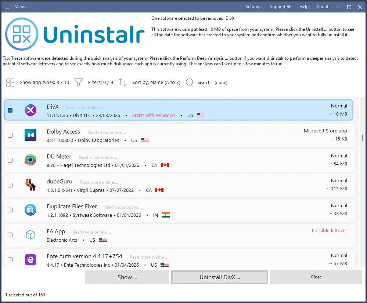Image resolution: width=367 pixels, height=303 pixels.
Task: Click the US flag in Dolby Access row
Action: point(145,140)
